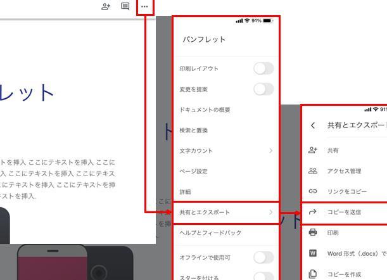Image resolution: width=387 pixels, height=280 pixels.
Task: Tap the add person share icon in toolbar
Action: point(106,6)
